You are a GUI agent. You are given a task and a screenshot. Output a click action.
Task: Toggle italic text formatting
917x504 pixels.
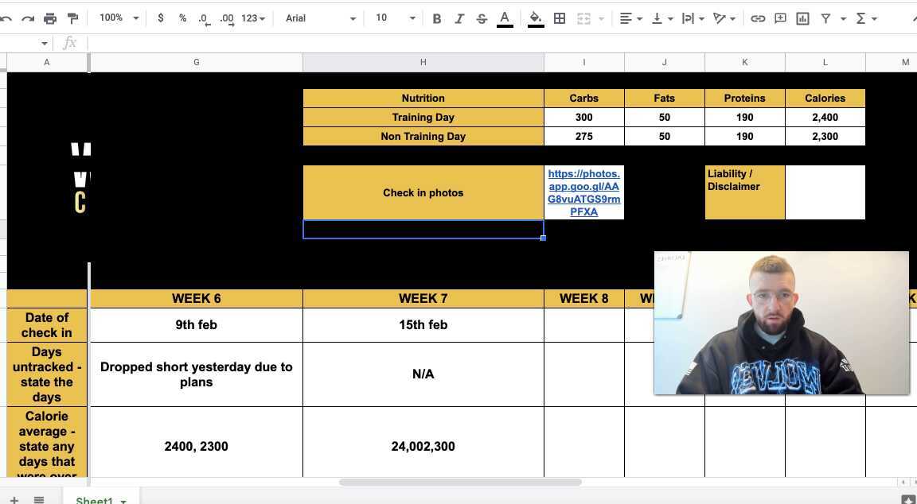tap(459, 18)
